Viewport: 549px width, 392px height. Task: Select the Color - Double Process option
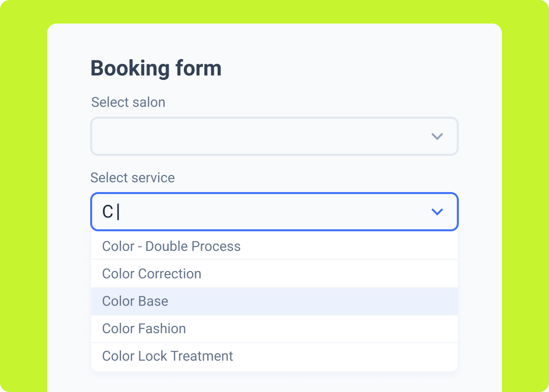pos(171,246)
